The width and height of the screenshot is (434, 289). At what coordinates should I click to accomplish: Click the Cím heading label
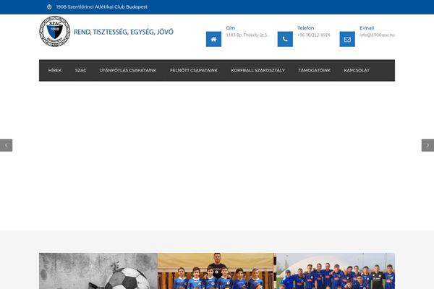click(x=230, y=28)
